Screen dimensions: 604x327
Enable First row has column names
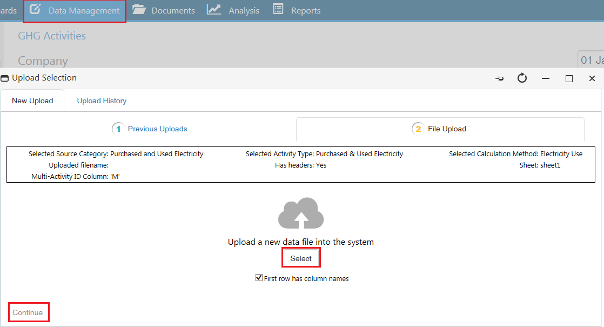(x=259, y=278)
